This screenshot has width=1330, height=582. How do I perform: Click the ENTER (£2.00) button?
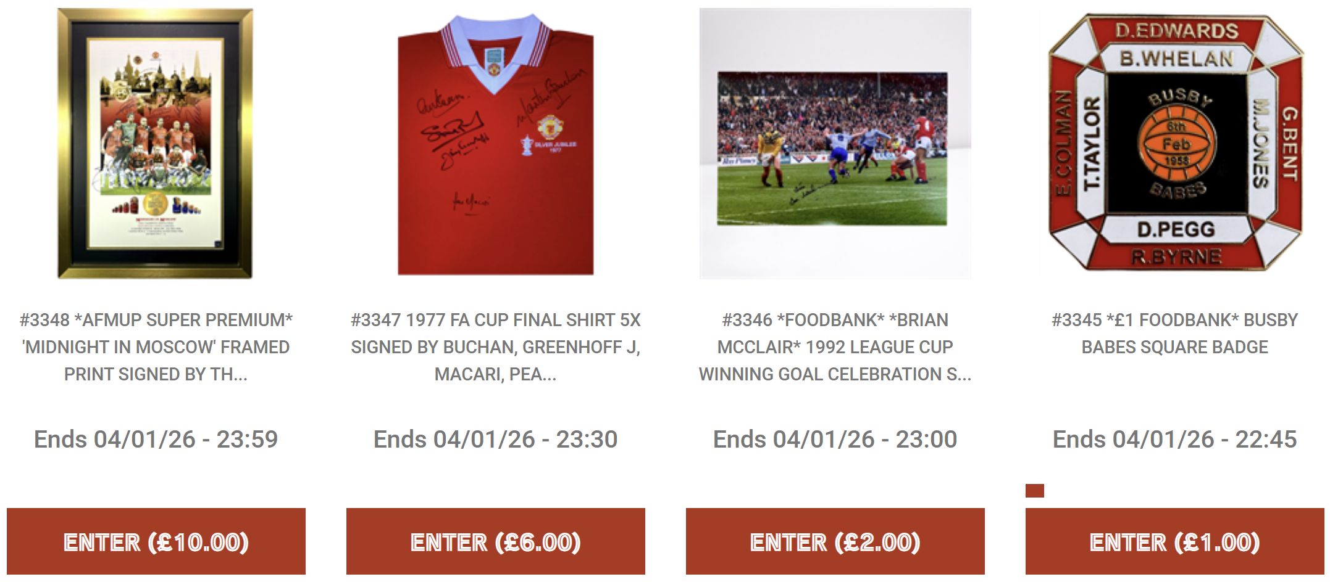click(x=835, y=542)
